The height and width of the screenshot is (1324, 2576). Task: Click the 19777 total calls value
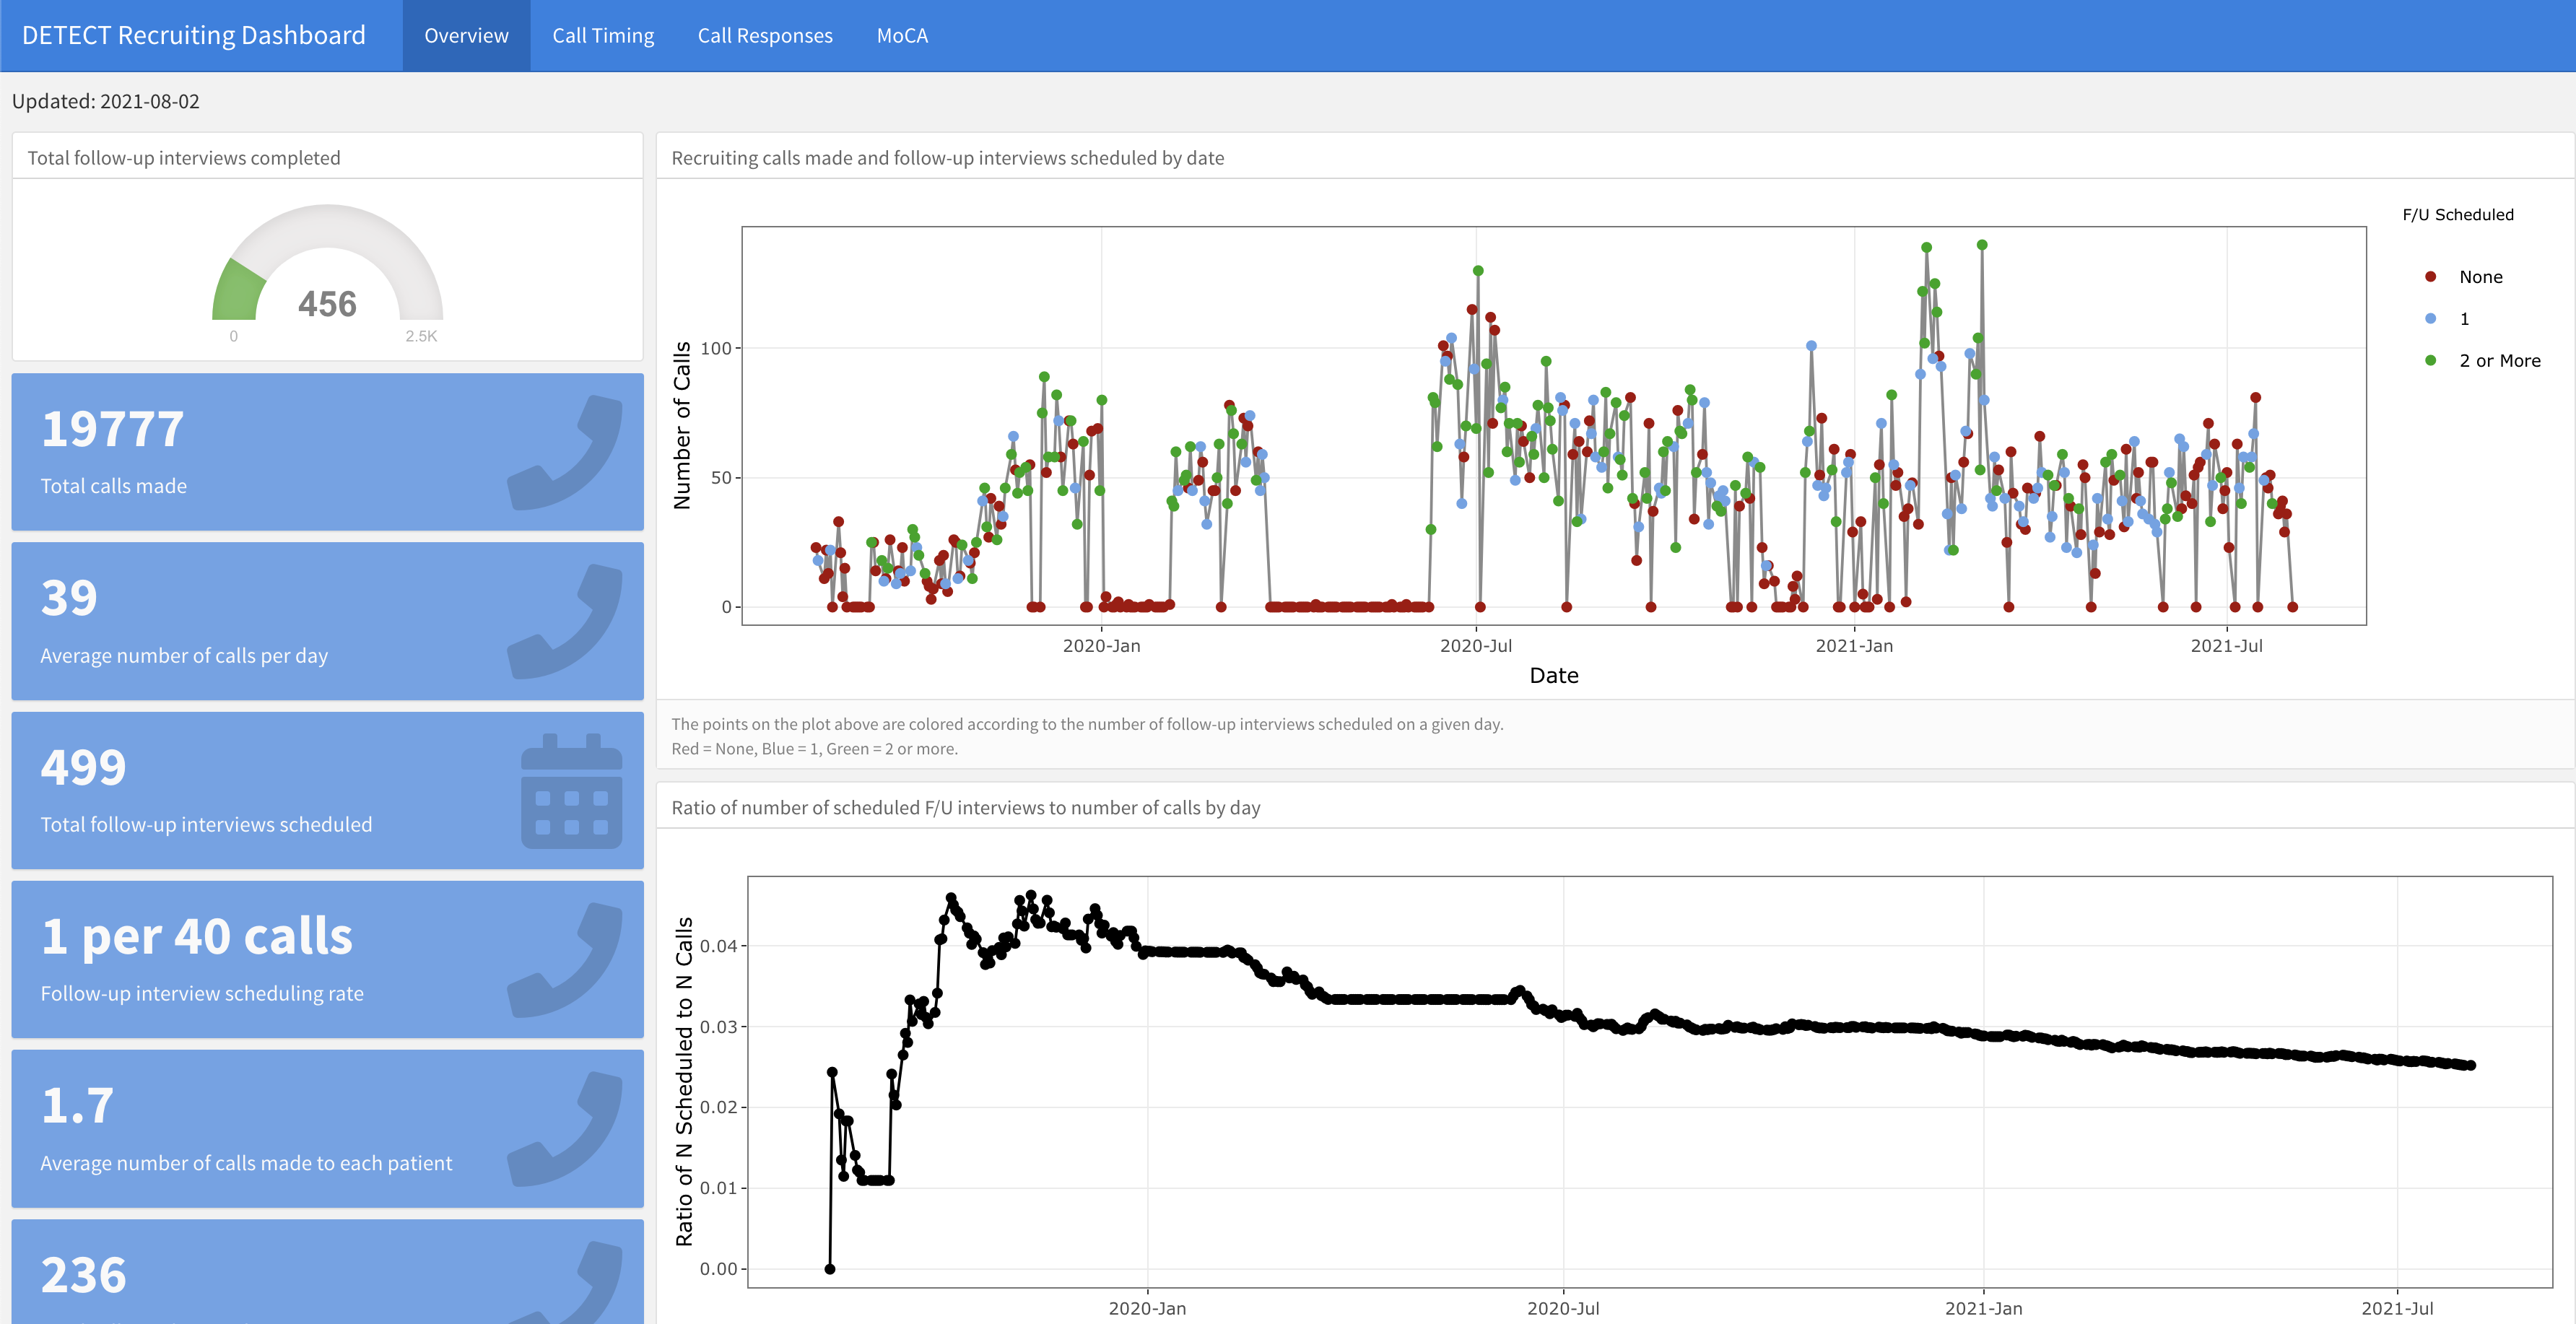[112, 430]
